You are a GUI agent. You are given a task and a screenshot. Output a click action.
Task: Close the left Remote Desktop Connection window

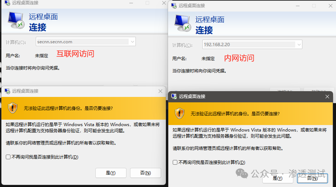(x=164, y=3)
